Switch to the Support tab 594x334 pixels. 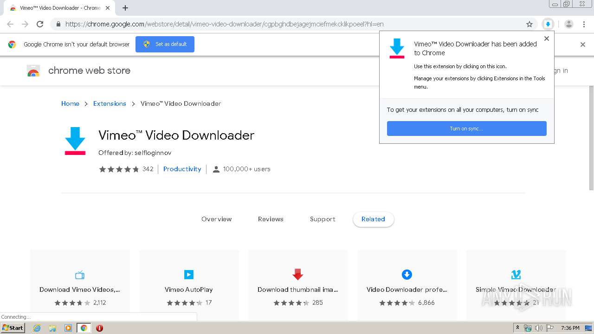pyautogui.click(x=323, y=219)
